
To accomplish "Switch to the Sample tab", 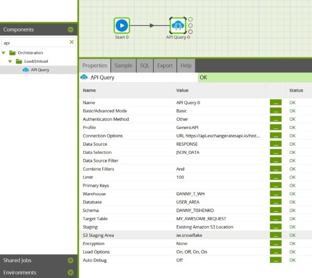I will click(123, 65).
